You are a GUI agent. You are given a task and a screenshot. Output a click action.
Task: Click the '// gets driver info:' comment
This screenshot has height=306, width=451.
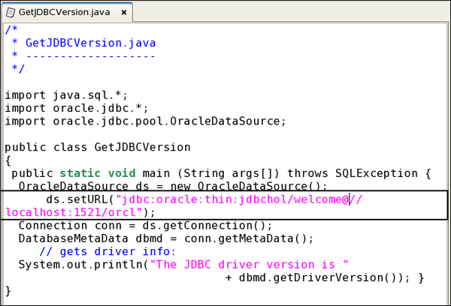point(107,251)
